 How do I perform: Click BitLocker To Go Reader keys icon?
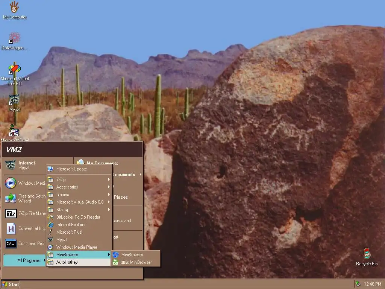tap(50, 217)
